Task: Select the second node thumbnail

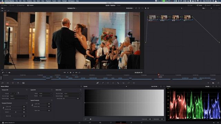Action: pos(164,17)
